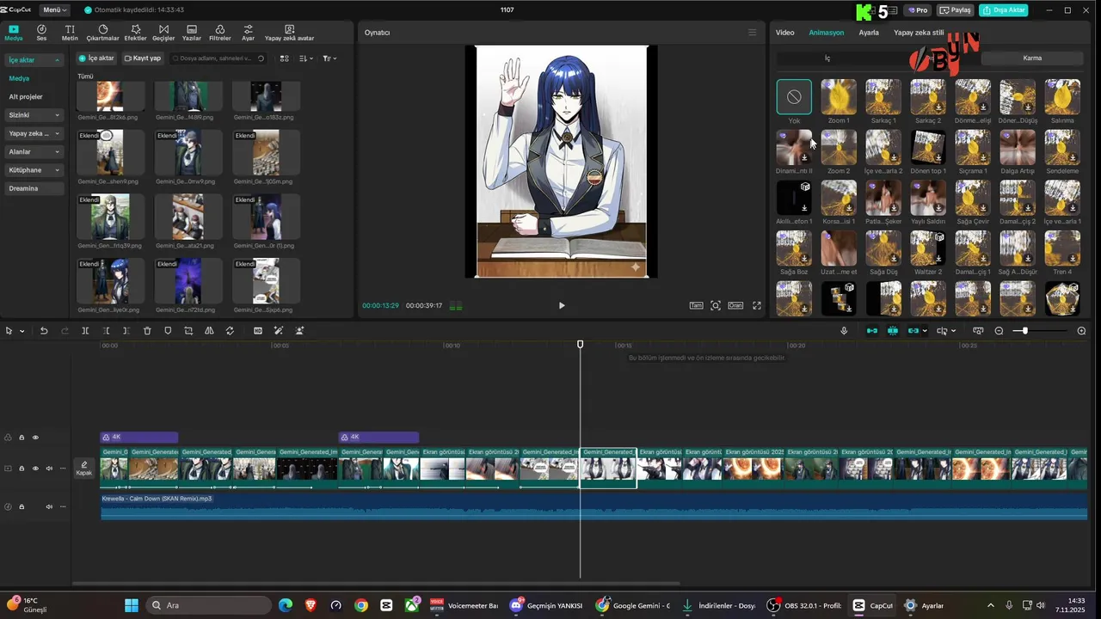Click the fit-timeline-to-window icon

coord(978,331)
